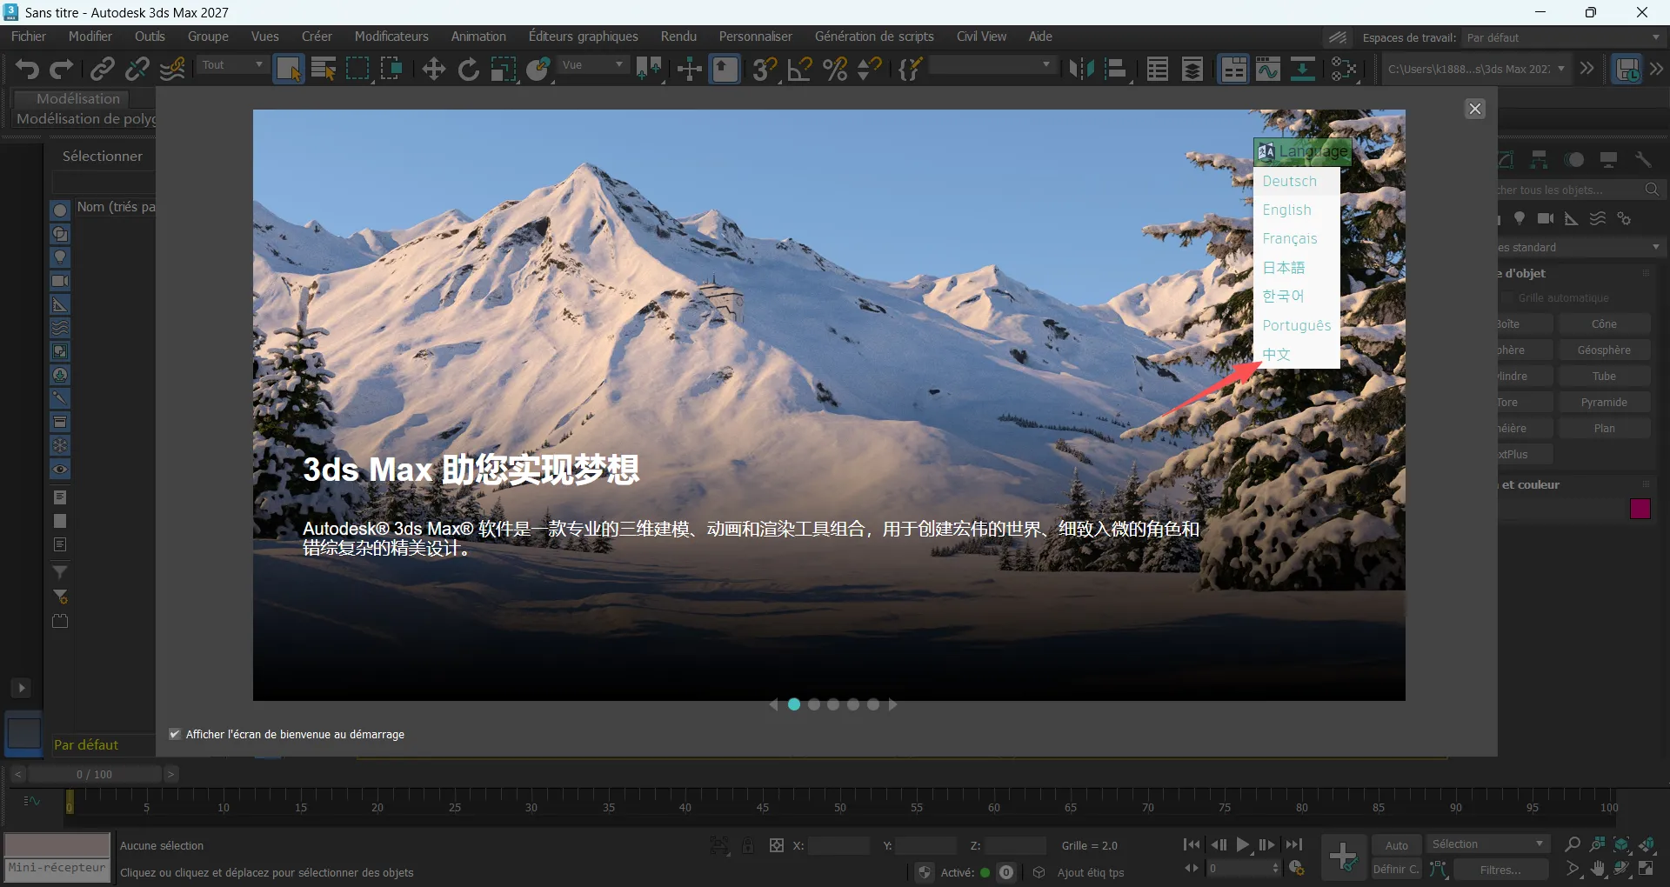Jump to the last welcome slide dot
Viewport: 1670px width, 887px height.
pos(873,704)
